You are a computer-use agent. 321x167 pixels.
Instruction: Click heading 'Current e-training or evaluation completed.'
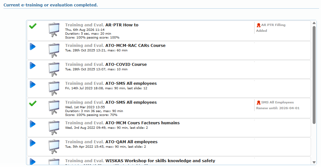pyautogui.click(x=51, y=5)
